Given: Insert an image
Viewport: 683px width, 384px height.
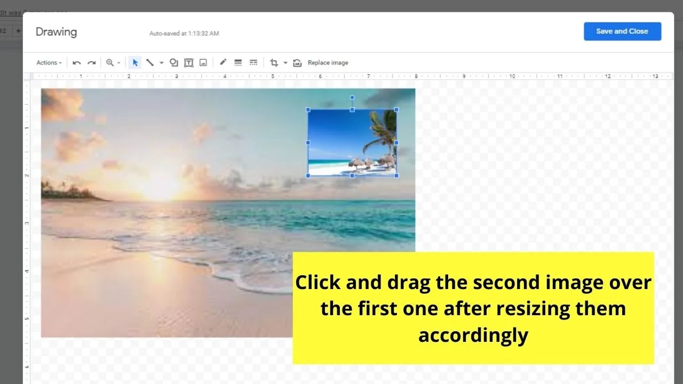Looking at the screenshot, I should [x=203, y=62].
